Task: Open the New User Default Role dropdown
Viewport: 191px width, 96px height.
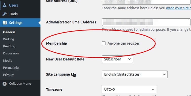Action: click(117, 59)
